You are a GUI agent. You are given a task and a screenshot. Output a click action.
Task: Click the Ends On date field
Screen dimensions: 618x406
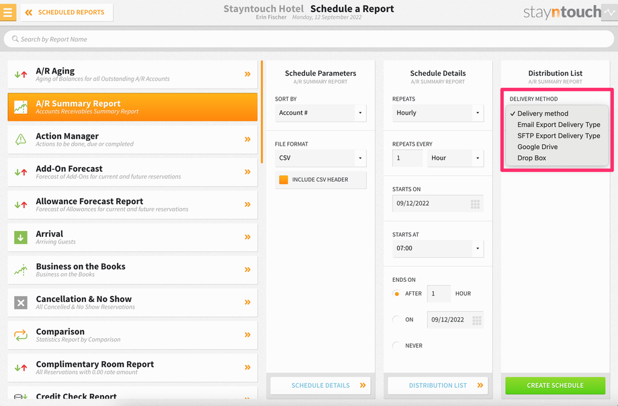click(x=455, y=319)
